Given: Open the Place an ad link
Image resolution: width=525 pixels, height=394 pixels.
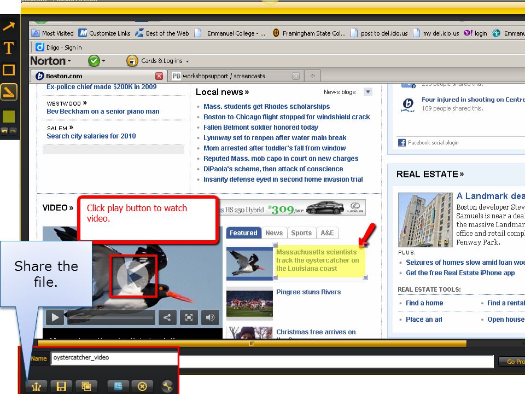Looking at the screenshot, I should [424, 319].
